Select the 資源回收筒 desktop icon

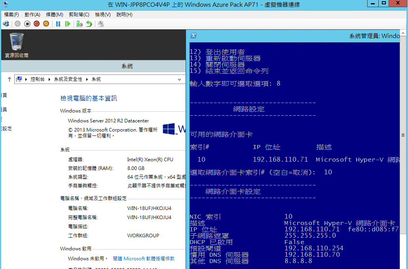click(x=17, y=45)
